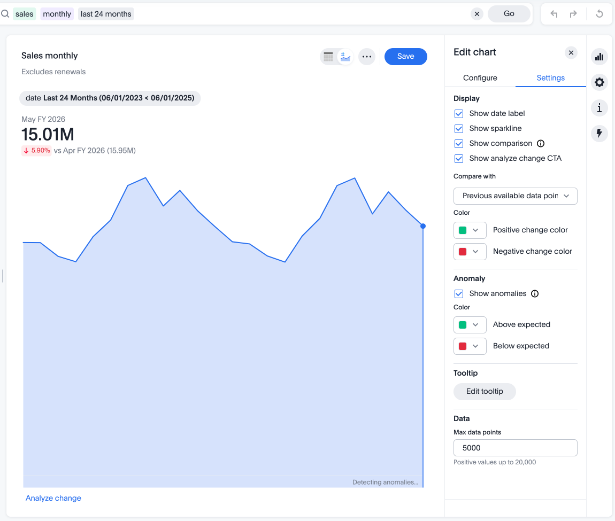
Task: Click the undo arrow near the search bar
Action: pos(553,13)
